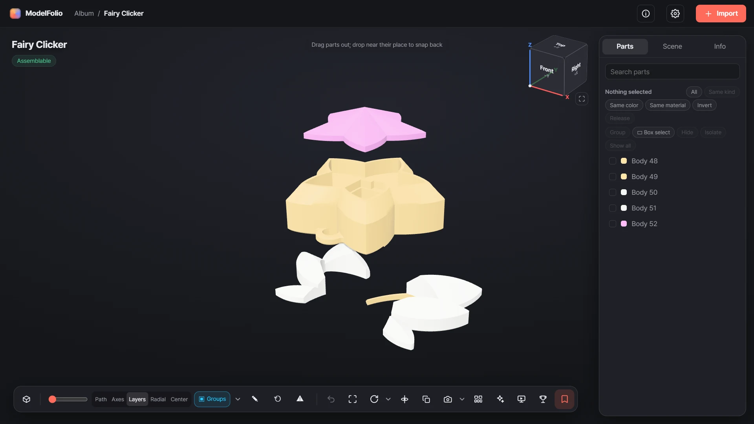Check the Body 52 checkbox

click(612, 224)
